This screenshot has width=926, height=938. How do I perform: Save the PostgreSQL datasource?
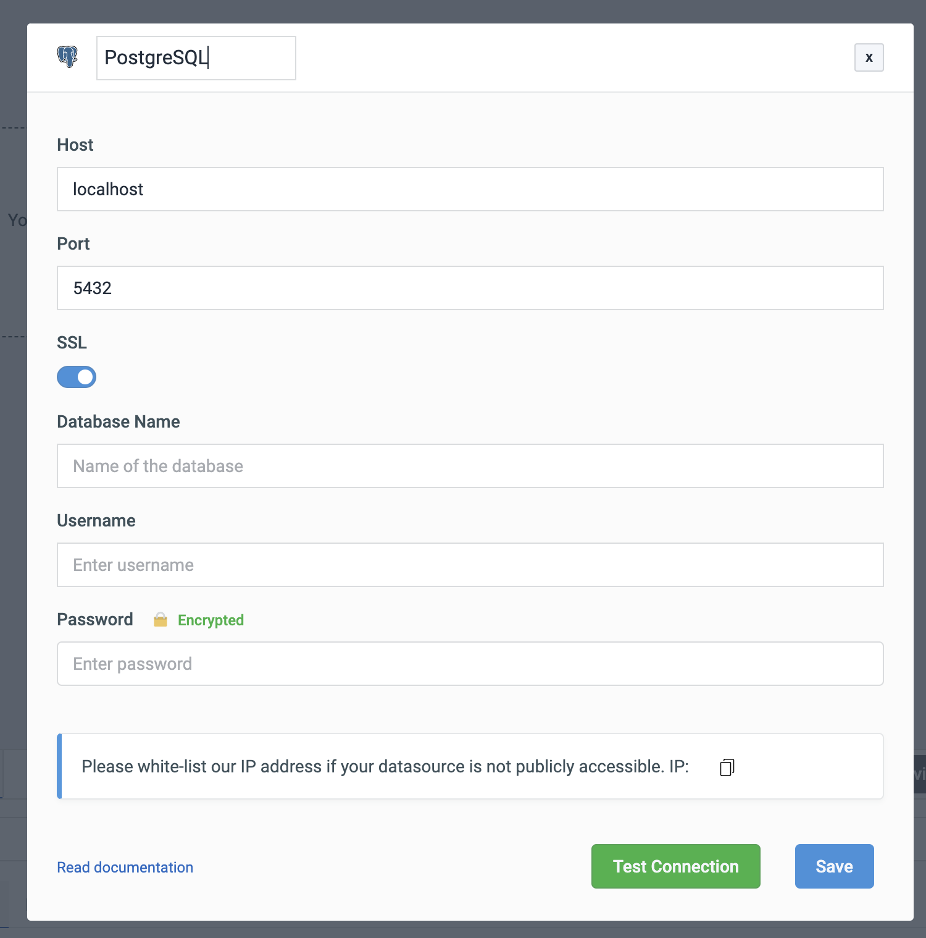point(833,866)
